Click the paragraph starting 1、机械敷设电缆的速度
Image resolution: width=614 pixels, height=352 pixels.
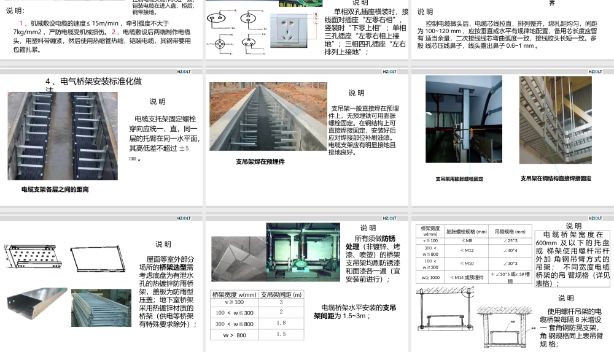pos(102,36)
